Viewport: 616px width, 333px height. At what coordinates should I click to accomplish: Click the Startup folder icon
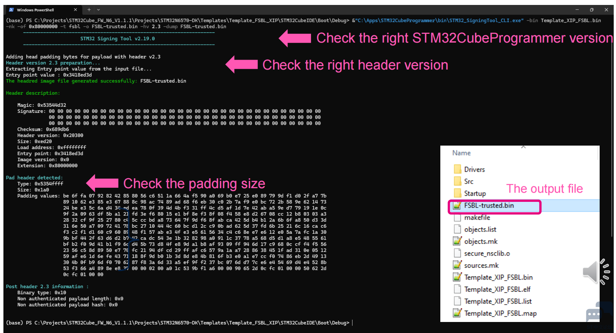(457, 193)
